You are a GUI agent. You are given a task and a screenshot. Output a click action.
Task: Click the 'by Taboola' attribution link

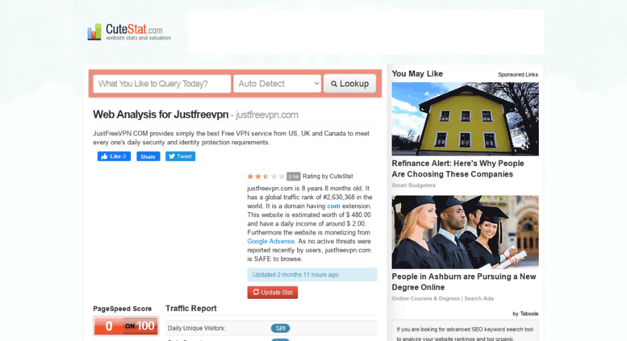(x=525, y=314)
